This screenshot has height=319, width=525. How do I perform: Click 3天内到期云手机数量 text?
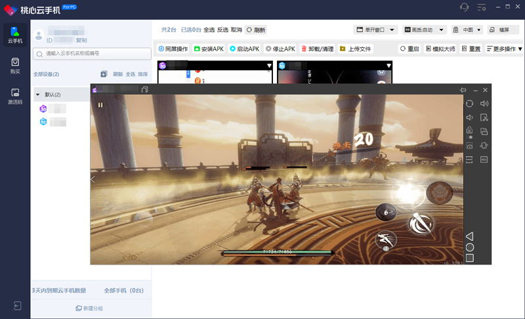[59, 291]
